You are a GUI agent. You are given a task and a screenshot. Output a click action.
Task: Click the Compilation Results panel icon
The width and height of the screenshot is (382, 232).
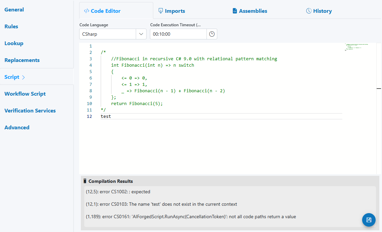(85, 181)
